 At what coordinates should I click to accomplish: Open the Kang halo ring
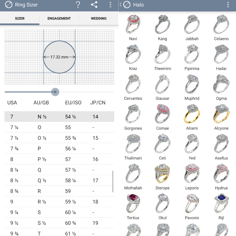162,28
